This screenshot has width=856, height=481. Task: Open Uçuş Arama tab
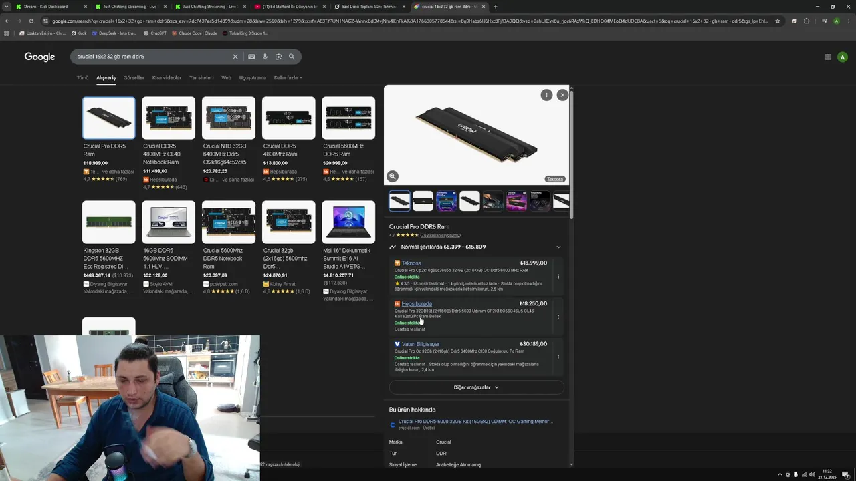(253, 78)
